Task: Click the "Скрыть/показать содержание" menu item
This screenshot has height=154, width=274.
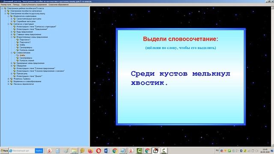Action: (x=34, y=5)
